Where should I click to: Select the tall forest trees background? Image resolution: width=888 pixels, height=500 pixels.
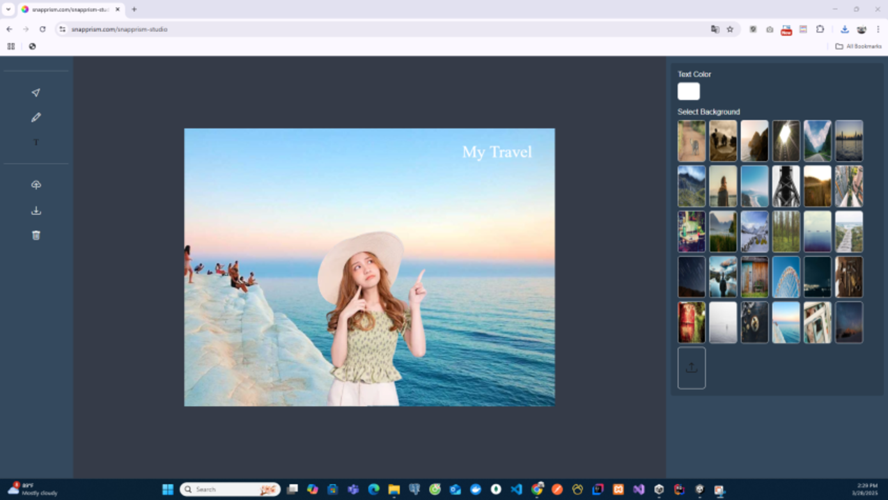point(786,231)
